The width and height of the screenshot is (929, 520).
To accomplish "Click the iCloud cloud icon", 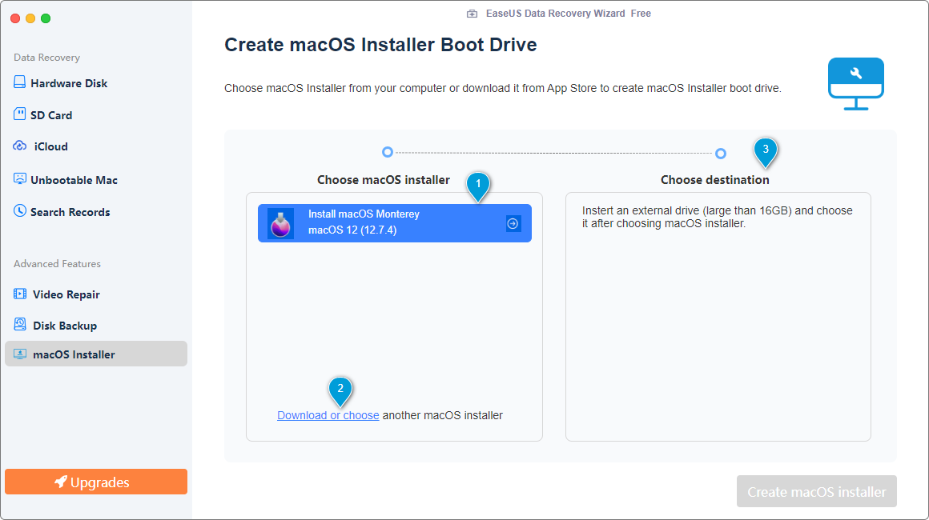I will 19,146.
